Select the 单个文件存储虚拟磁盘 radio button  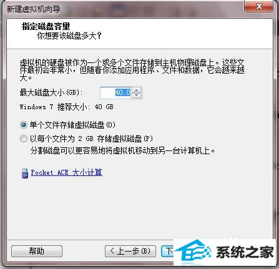tap(24, 125)
